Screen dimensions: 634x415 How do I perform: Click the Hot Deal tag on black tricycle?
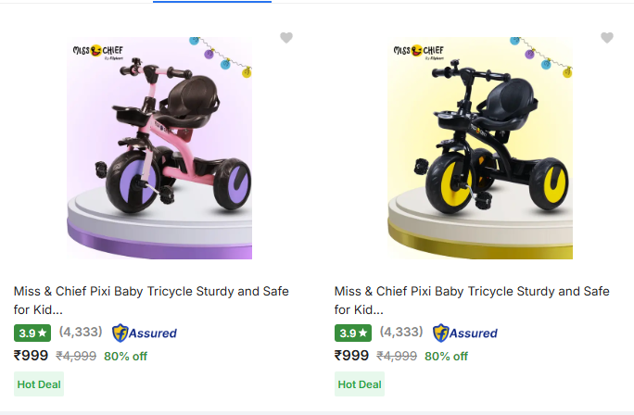point(360,384)
